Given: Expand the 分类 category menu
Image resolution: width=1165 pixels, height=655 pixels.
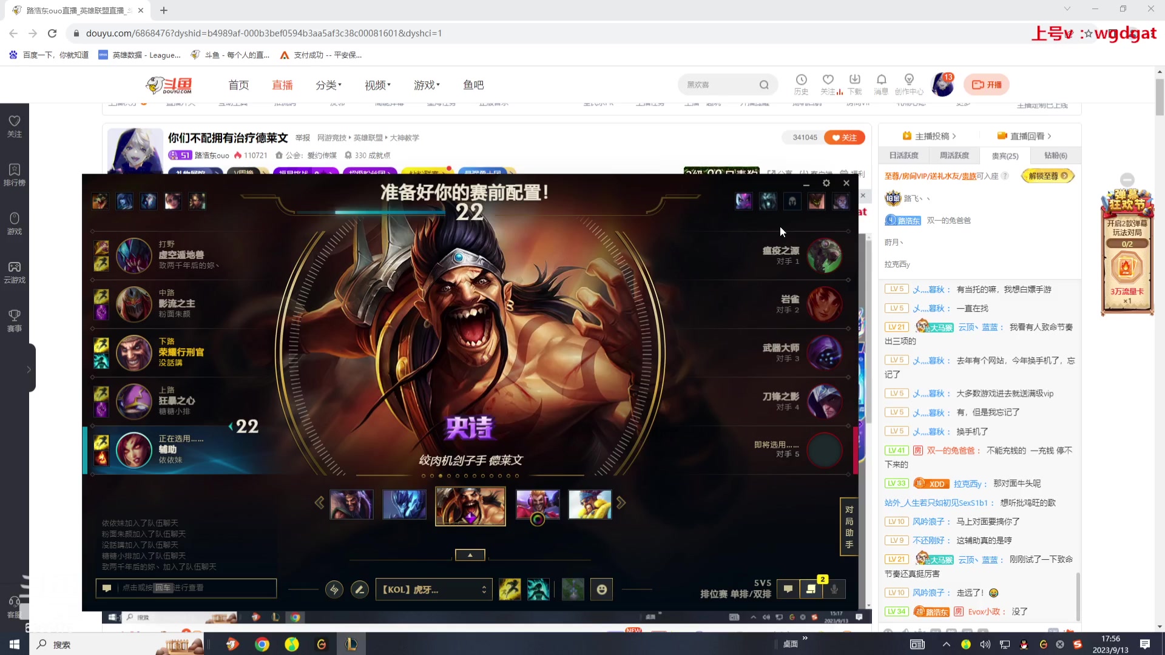Looking at the screenshot, I should [x=328, y=85].
